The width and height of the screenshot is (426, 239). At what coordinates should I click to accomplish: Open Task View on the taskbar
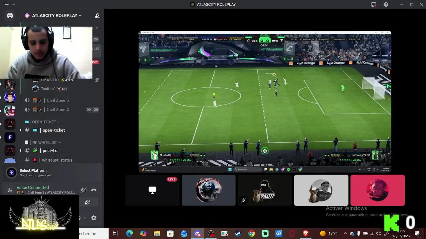click(x=115, y=234)
